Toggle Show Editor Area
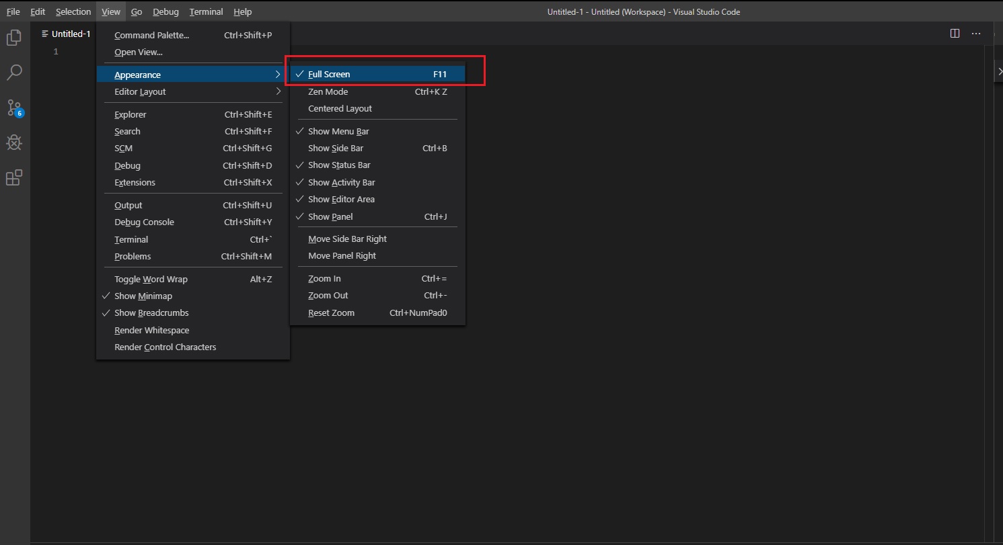The width and height of the screenshot is (1003, 545). (377, 200)
